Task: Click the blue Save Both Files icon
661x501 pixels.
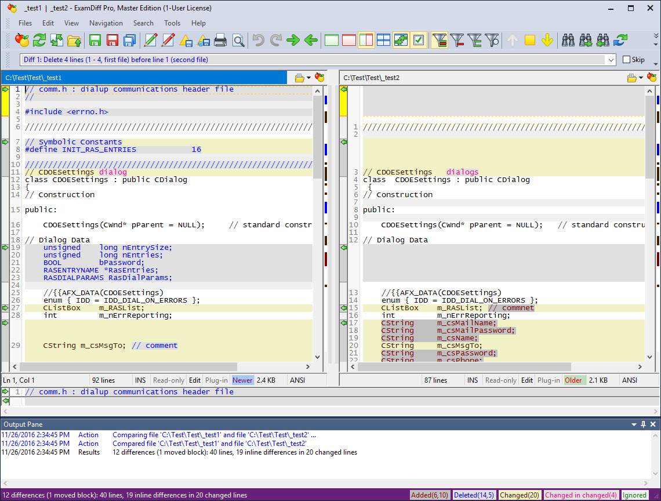Action: pyautogui.click(x=130, y=40)
